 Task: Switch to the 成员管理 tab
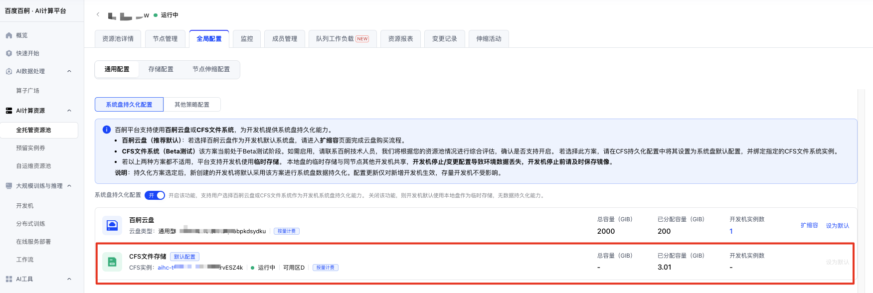click(x=285, y=39)
